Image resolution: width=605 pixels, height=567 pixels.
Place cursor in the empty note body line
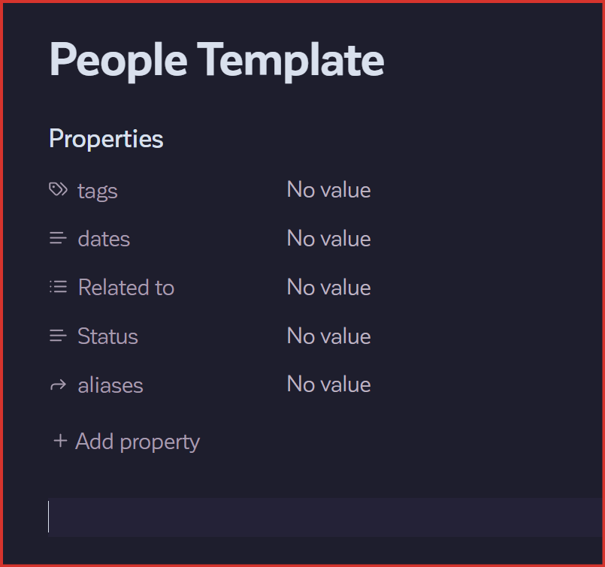(301, 517)
